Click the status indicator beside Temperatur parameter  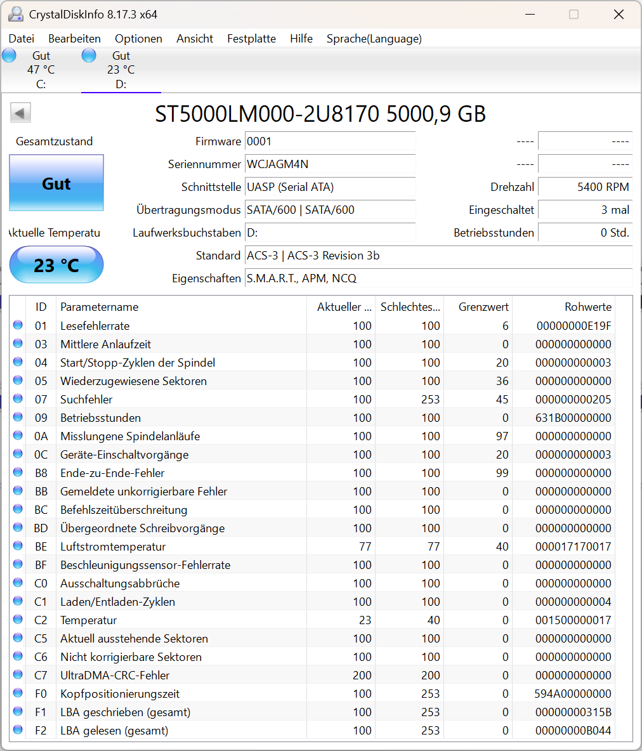pos(18,620)
